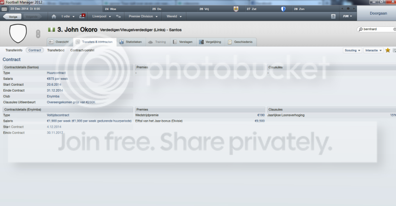This screenshot has height=206, width=396.
Task: Click the club crest on Friday 26
Action: pos(236,9)
